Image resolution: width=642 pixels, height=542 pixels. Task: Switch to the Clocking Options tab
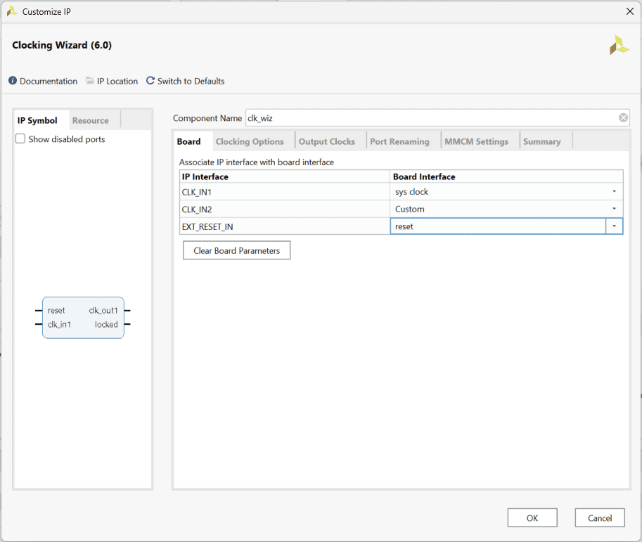click(x=250, y=141)
